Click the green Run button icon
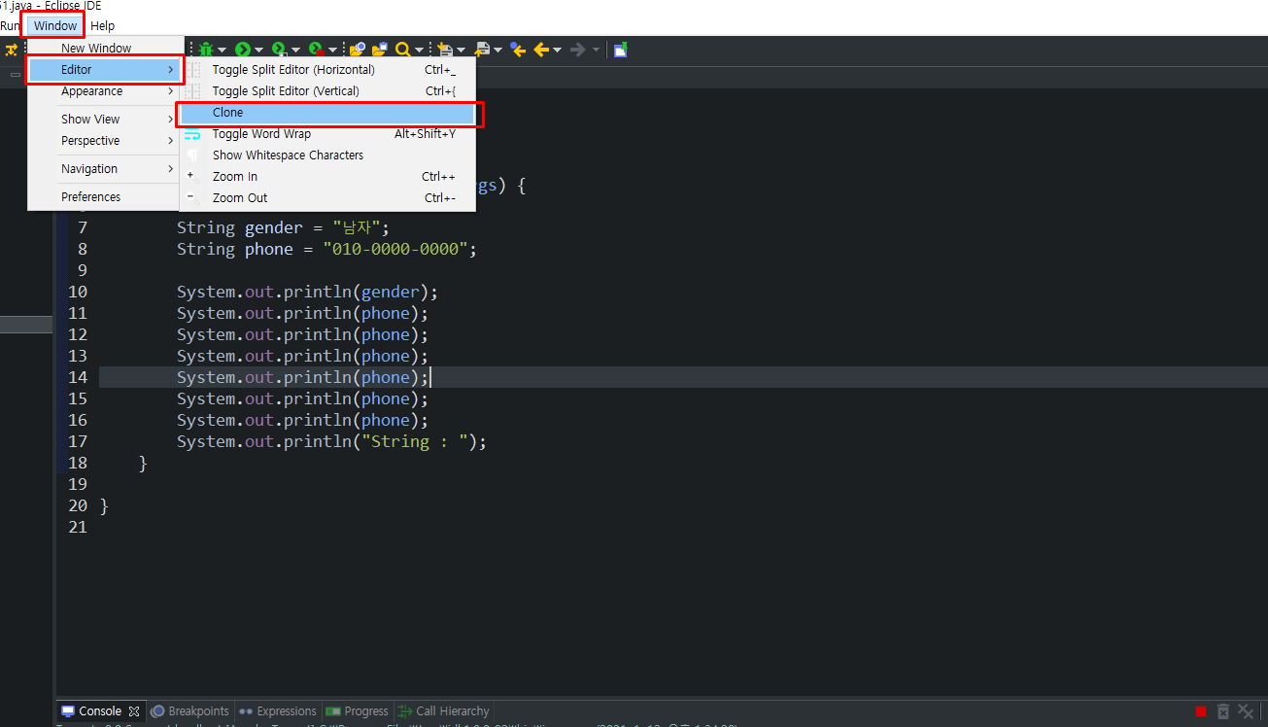1268x727 pixels. [243, 49]
